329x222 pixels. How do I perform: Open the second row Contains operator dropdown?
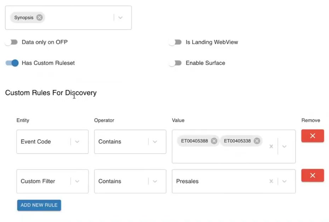tap(155, 181)
